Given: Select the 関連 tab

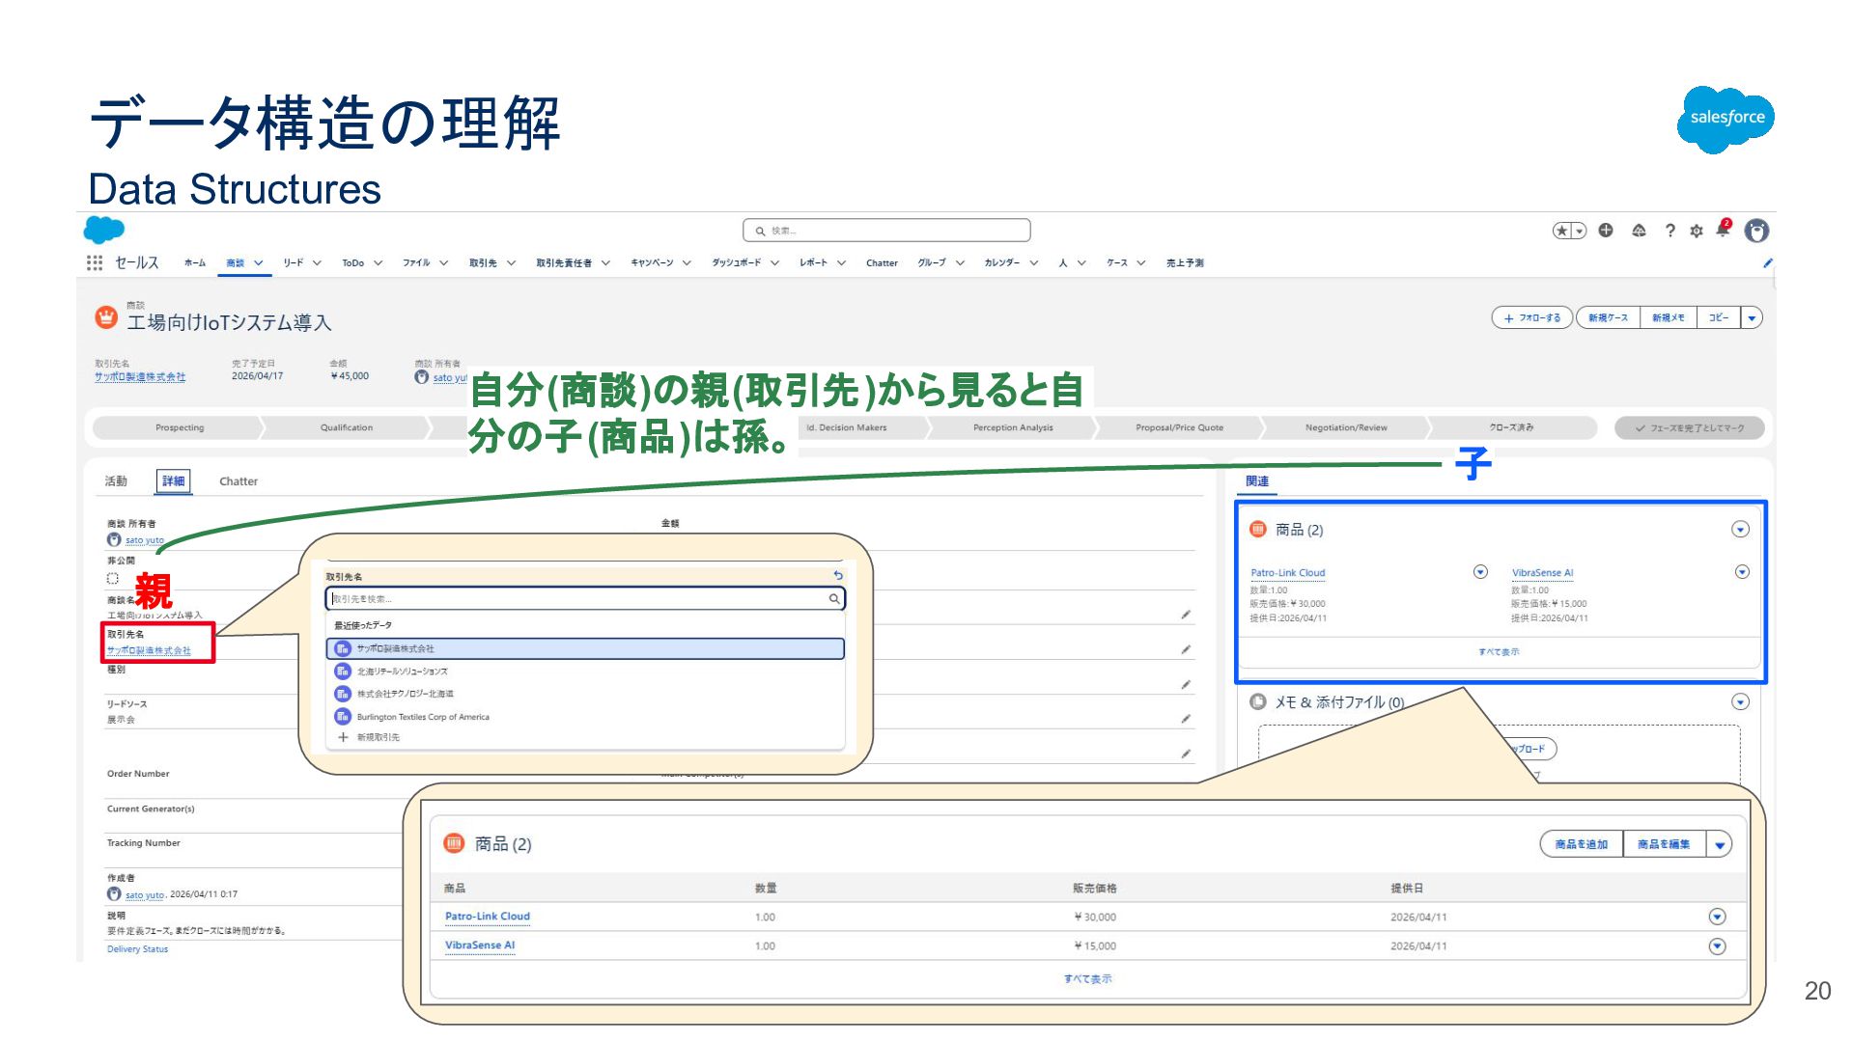Looking at the screenshot, I should (1257, 480).
